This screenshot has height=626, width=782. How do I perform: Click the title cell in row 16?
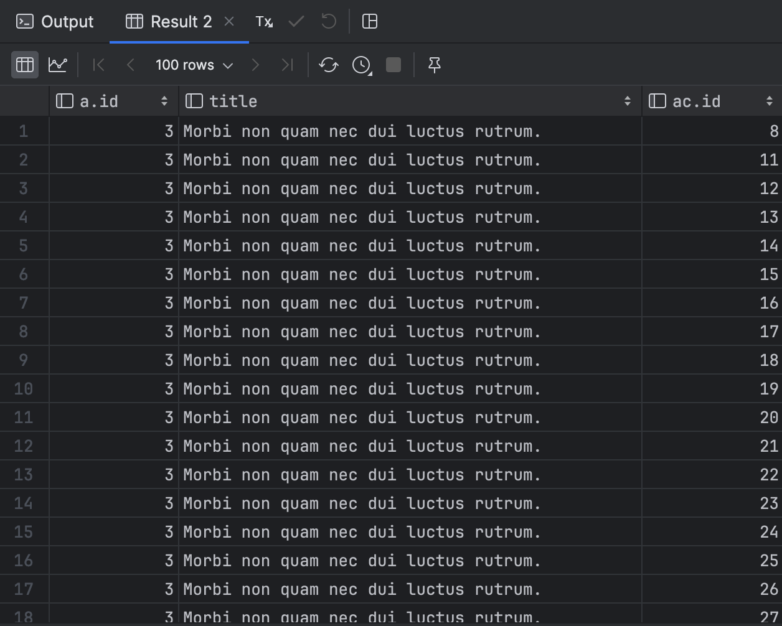pyautogui.click(x=410, y=561)
